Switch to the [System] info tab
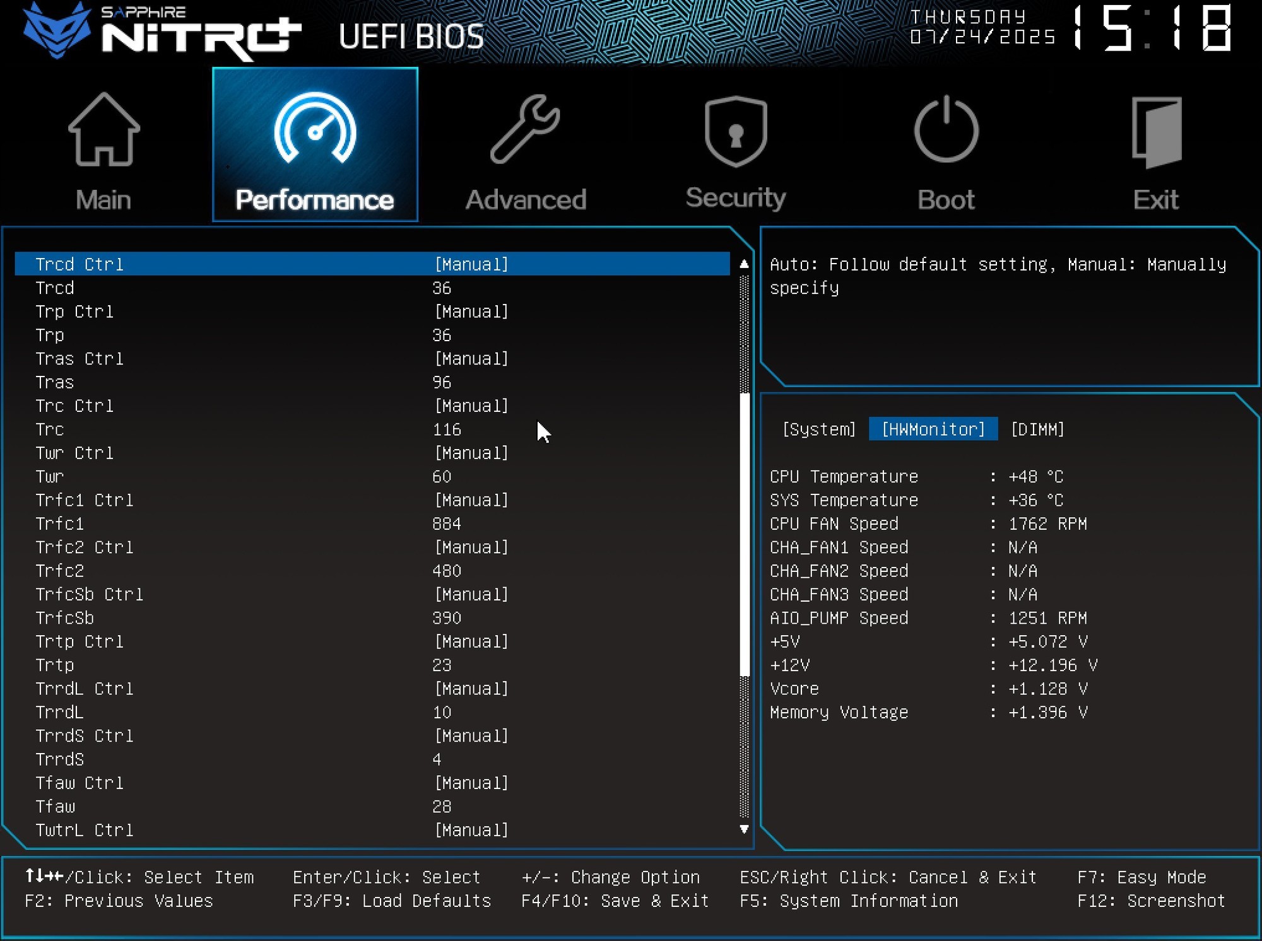Viewport: 1262px width, 941px height. [x=818, y=430]
